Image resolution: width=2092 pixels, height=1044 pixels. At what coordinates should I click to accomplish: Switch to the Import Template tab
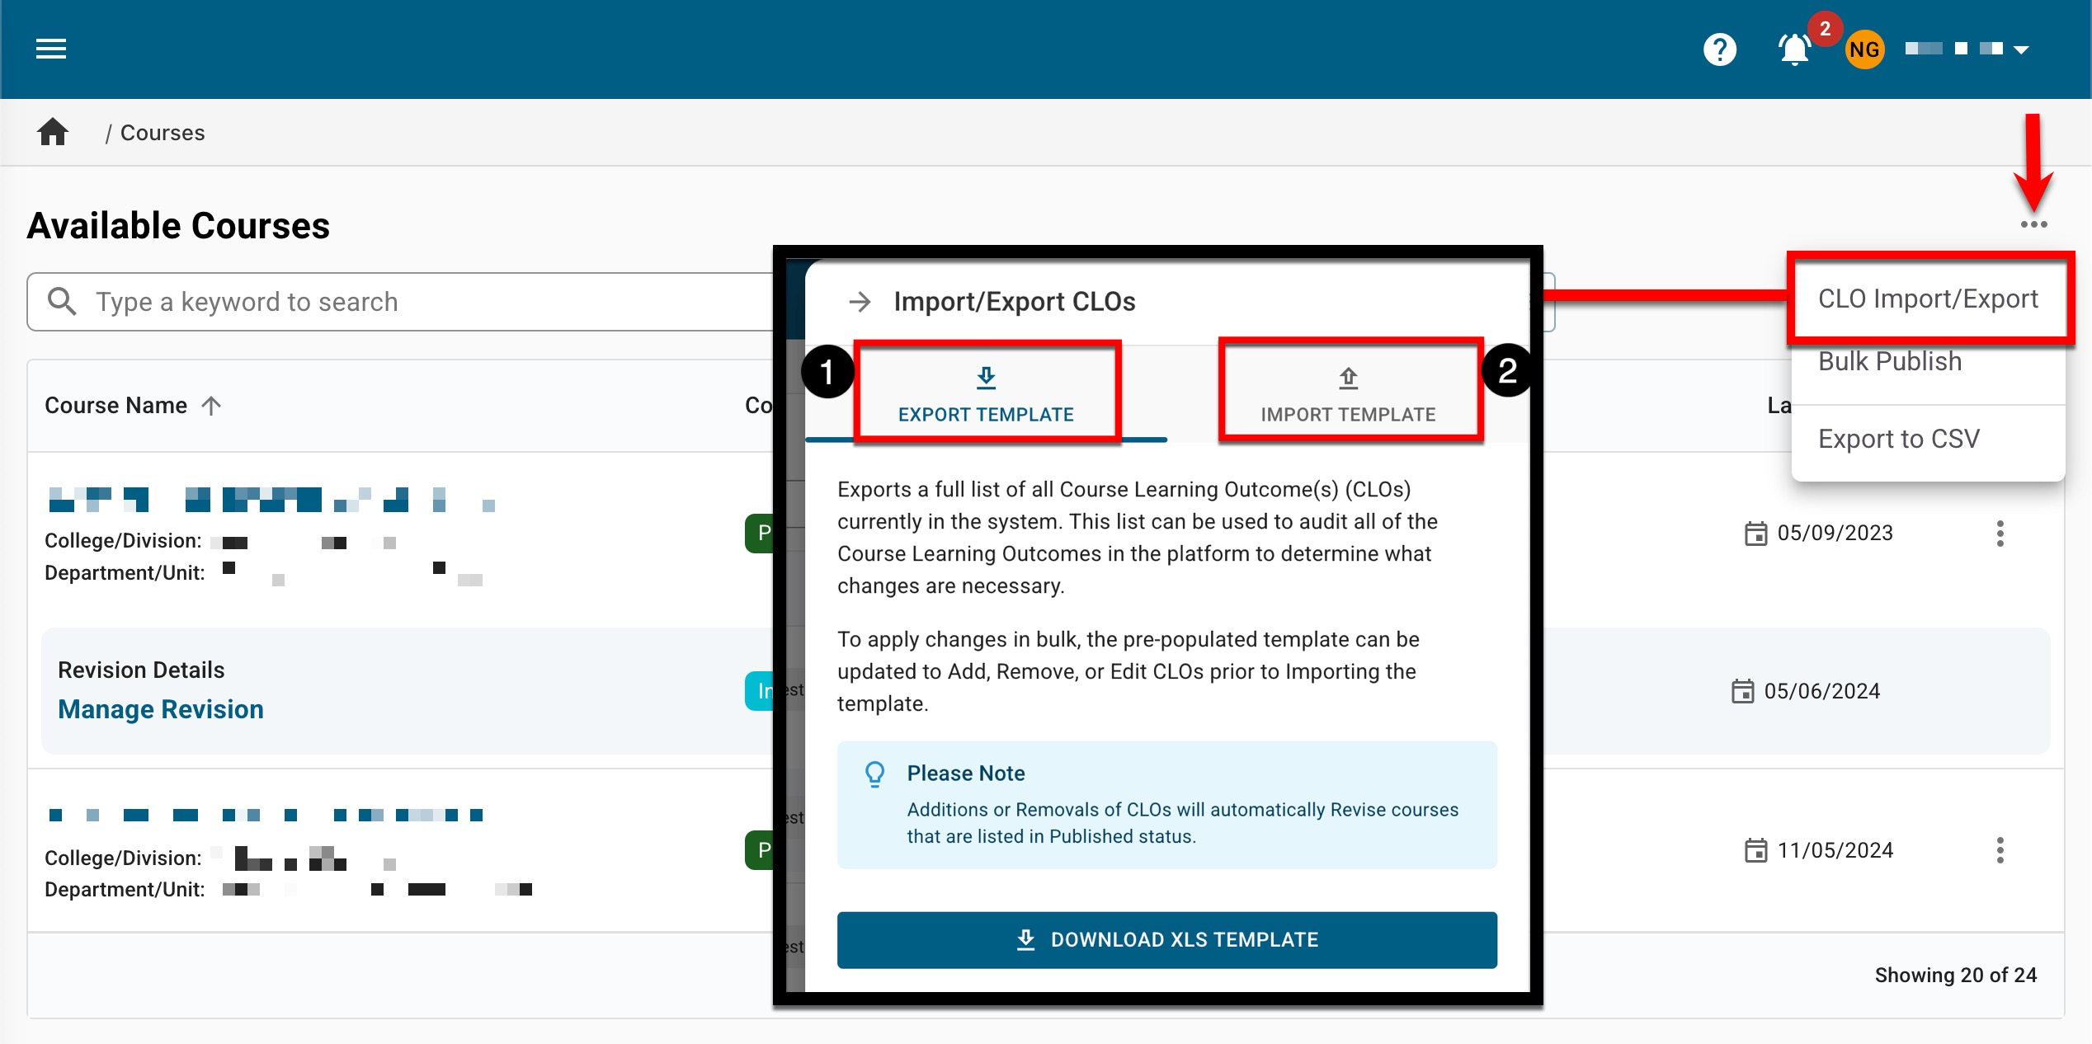click(x=1348, y=396)
